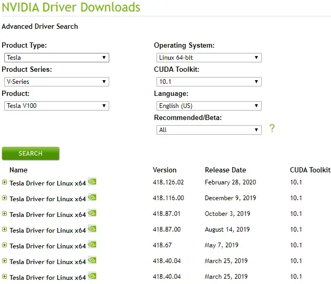Click the Release Date column header
Image resolution: width=331 pixels, height=284 pixels.
click(225, 170)
